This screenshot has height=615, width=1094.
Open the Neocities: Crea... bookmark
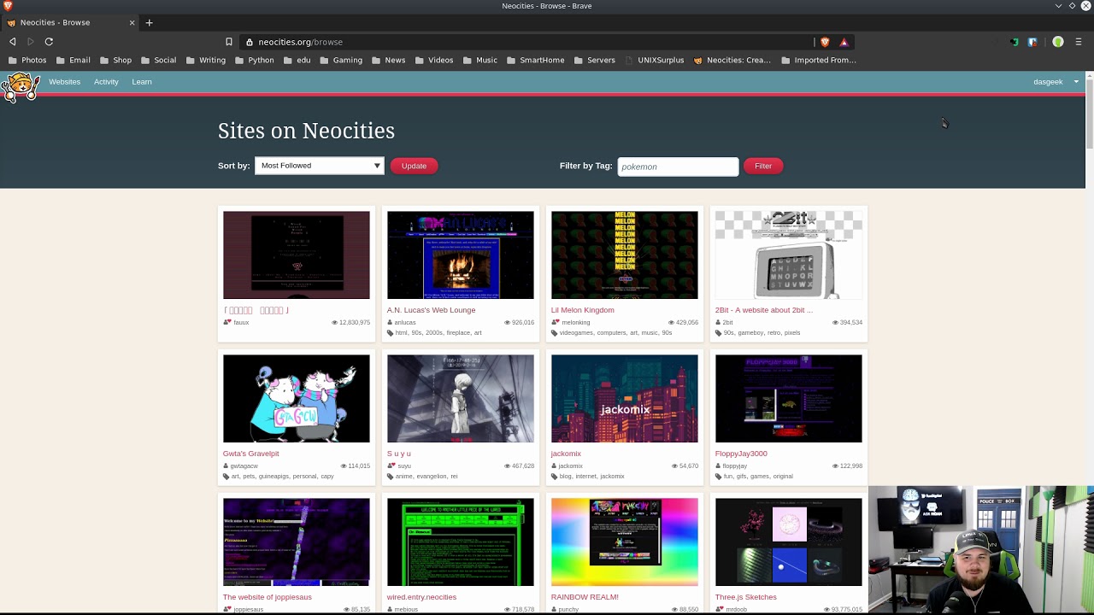tap(732, 60)
